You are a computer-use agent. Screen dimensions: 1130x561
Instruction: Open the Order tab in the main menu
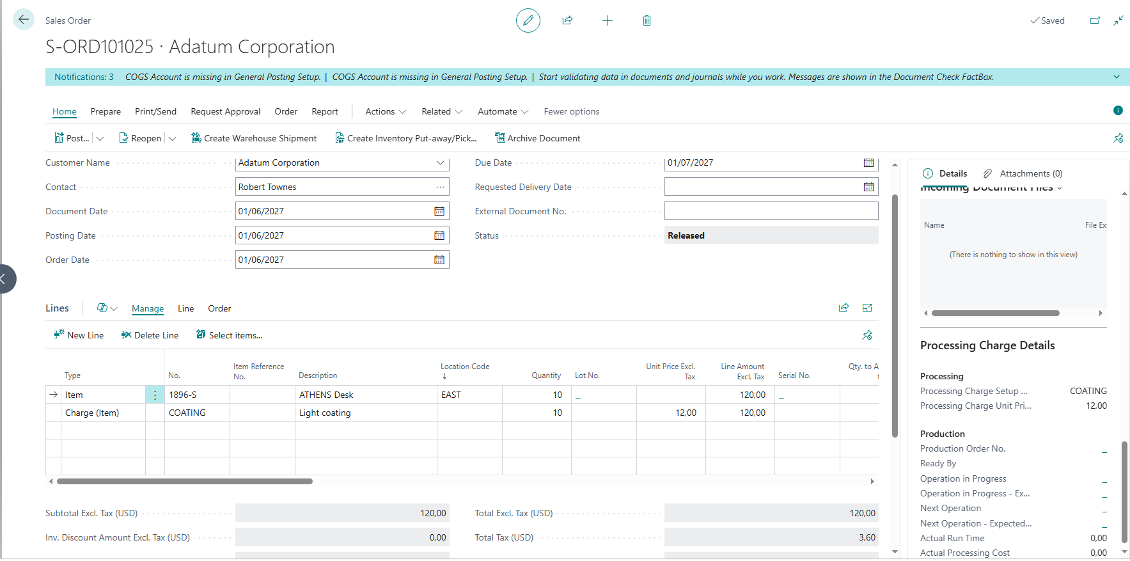click(286, 111)
